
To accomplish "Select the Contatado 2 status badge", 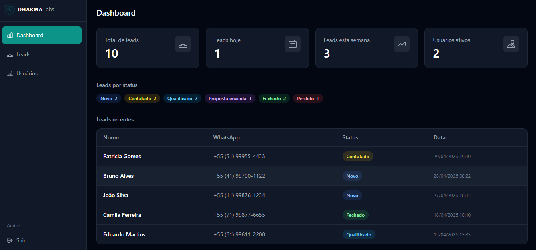I will point(142,98).
